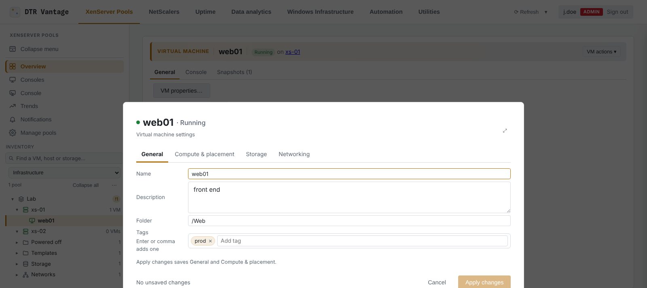Click Cancel in the settings dialog
647x288 pixels.
437,282
